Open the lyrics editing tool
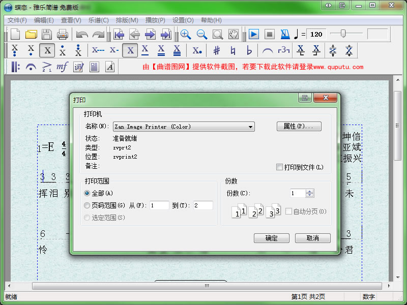The width and height of the screenshot is (407, 305). click(78, 67)
